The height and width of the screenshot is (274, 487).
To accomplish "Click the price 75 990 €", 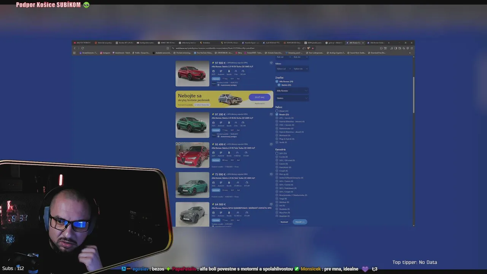I will (220, 174).
